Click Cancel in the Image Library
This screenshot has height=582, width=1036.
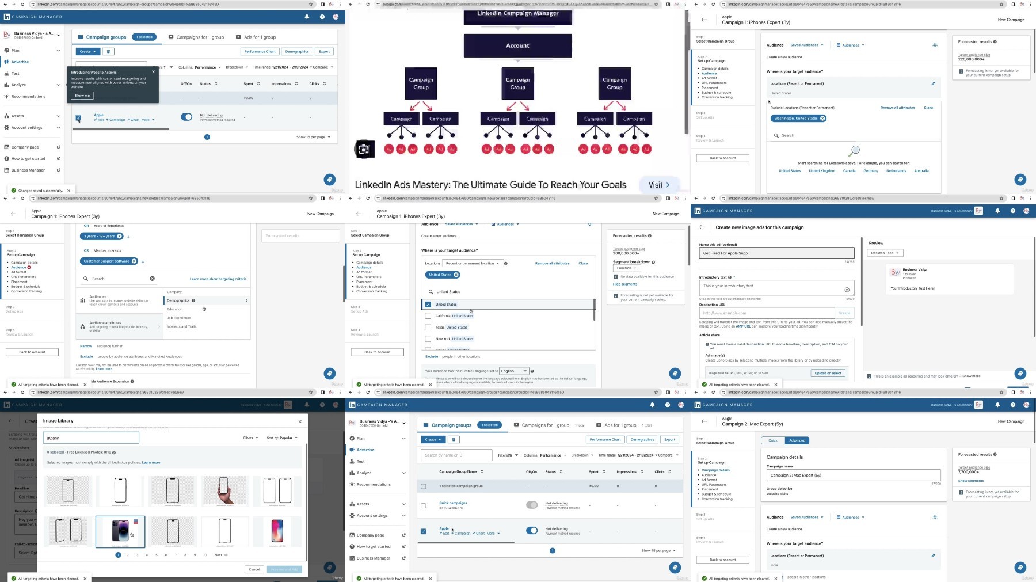coord(254,569)
